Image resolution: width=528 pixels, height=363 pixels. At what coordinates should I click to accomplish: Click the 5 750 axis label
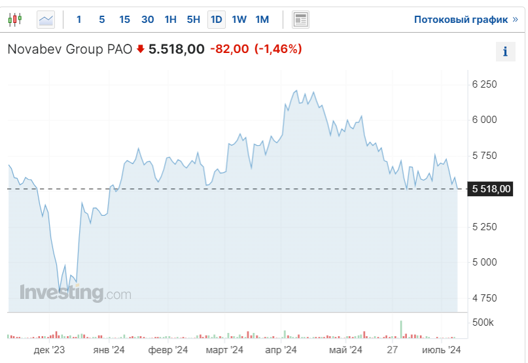(484, 156)
